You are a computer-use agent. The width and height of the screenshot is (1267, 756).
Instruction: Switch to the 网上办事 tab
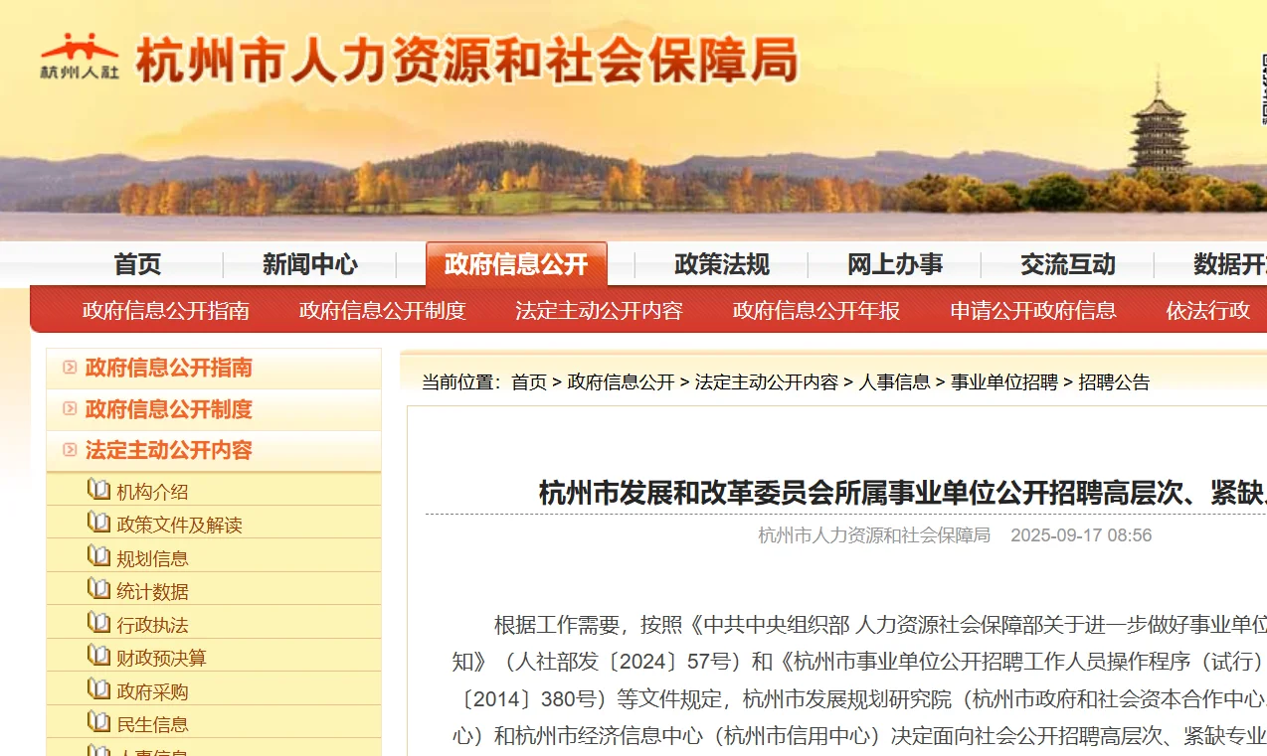tap(895, 264)
